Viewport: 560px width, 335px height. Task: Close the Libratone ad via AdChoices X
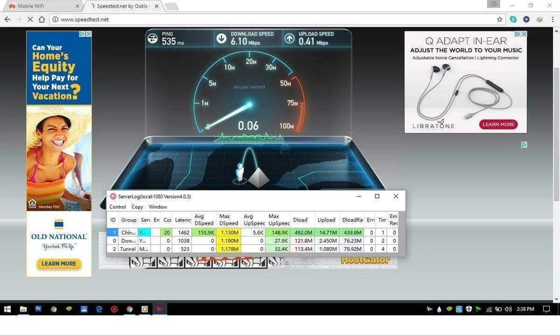[524, 34]
